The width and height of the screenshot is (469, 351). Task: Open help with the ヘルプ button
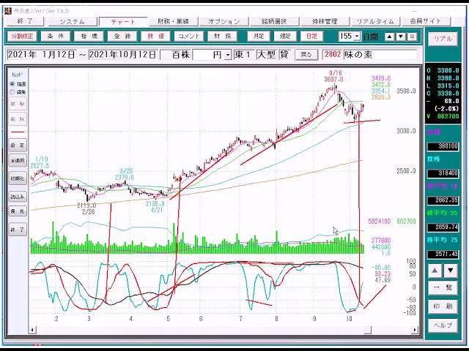[x=442, y=325]
